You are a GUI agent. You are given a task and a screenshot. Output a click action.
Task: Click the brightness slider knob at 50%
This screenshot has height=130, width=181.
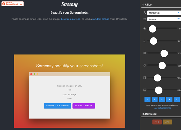coord(162,66)
